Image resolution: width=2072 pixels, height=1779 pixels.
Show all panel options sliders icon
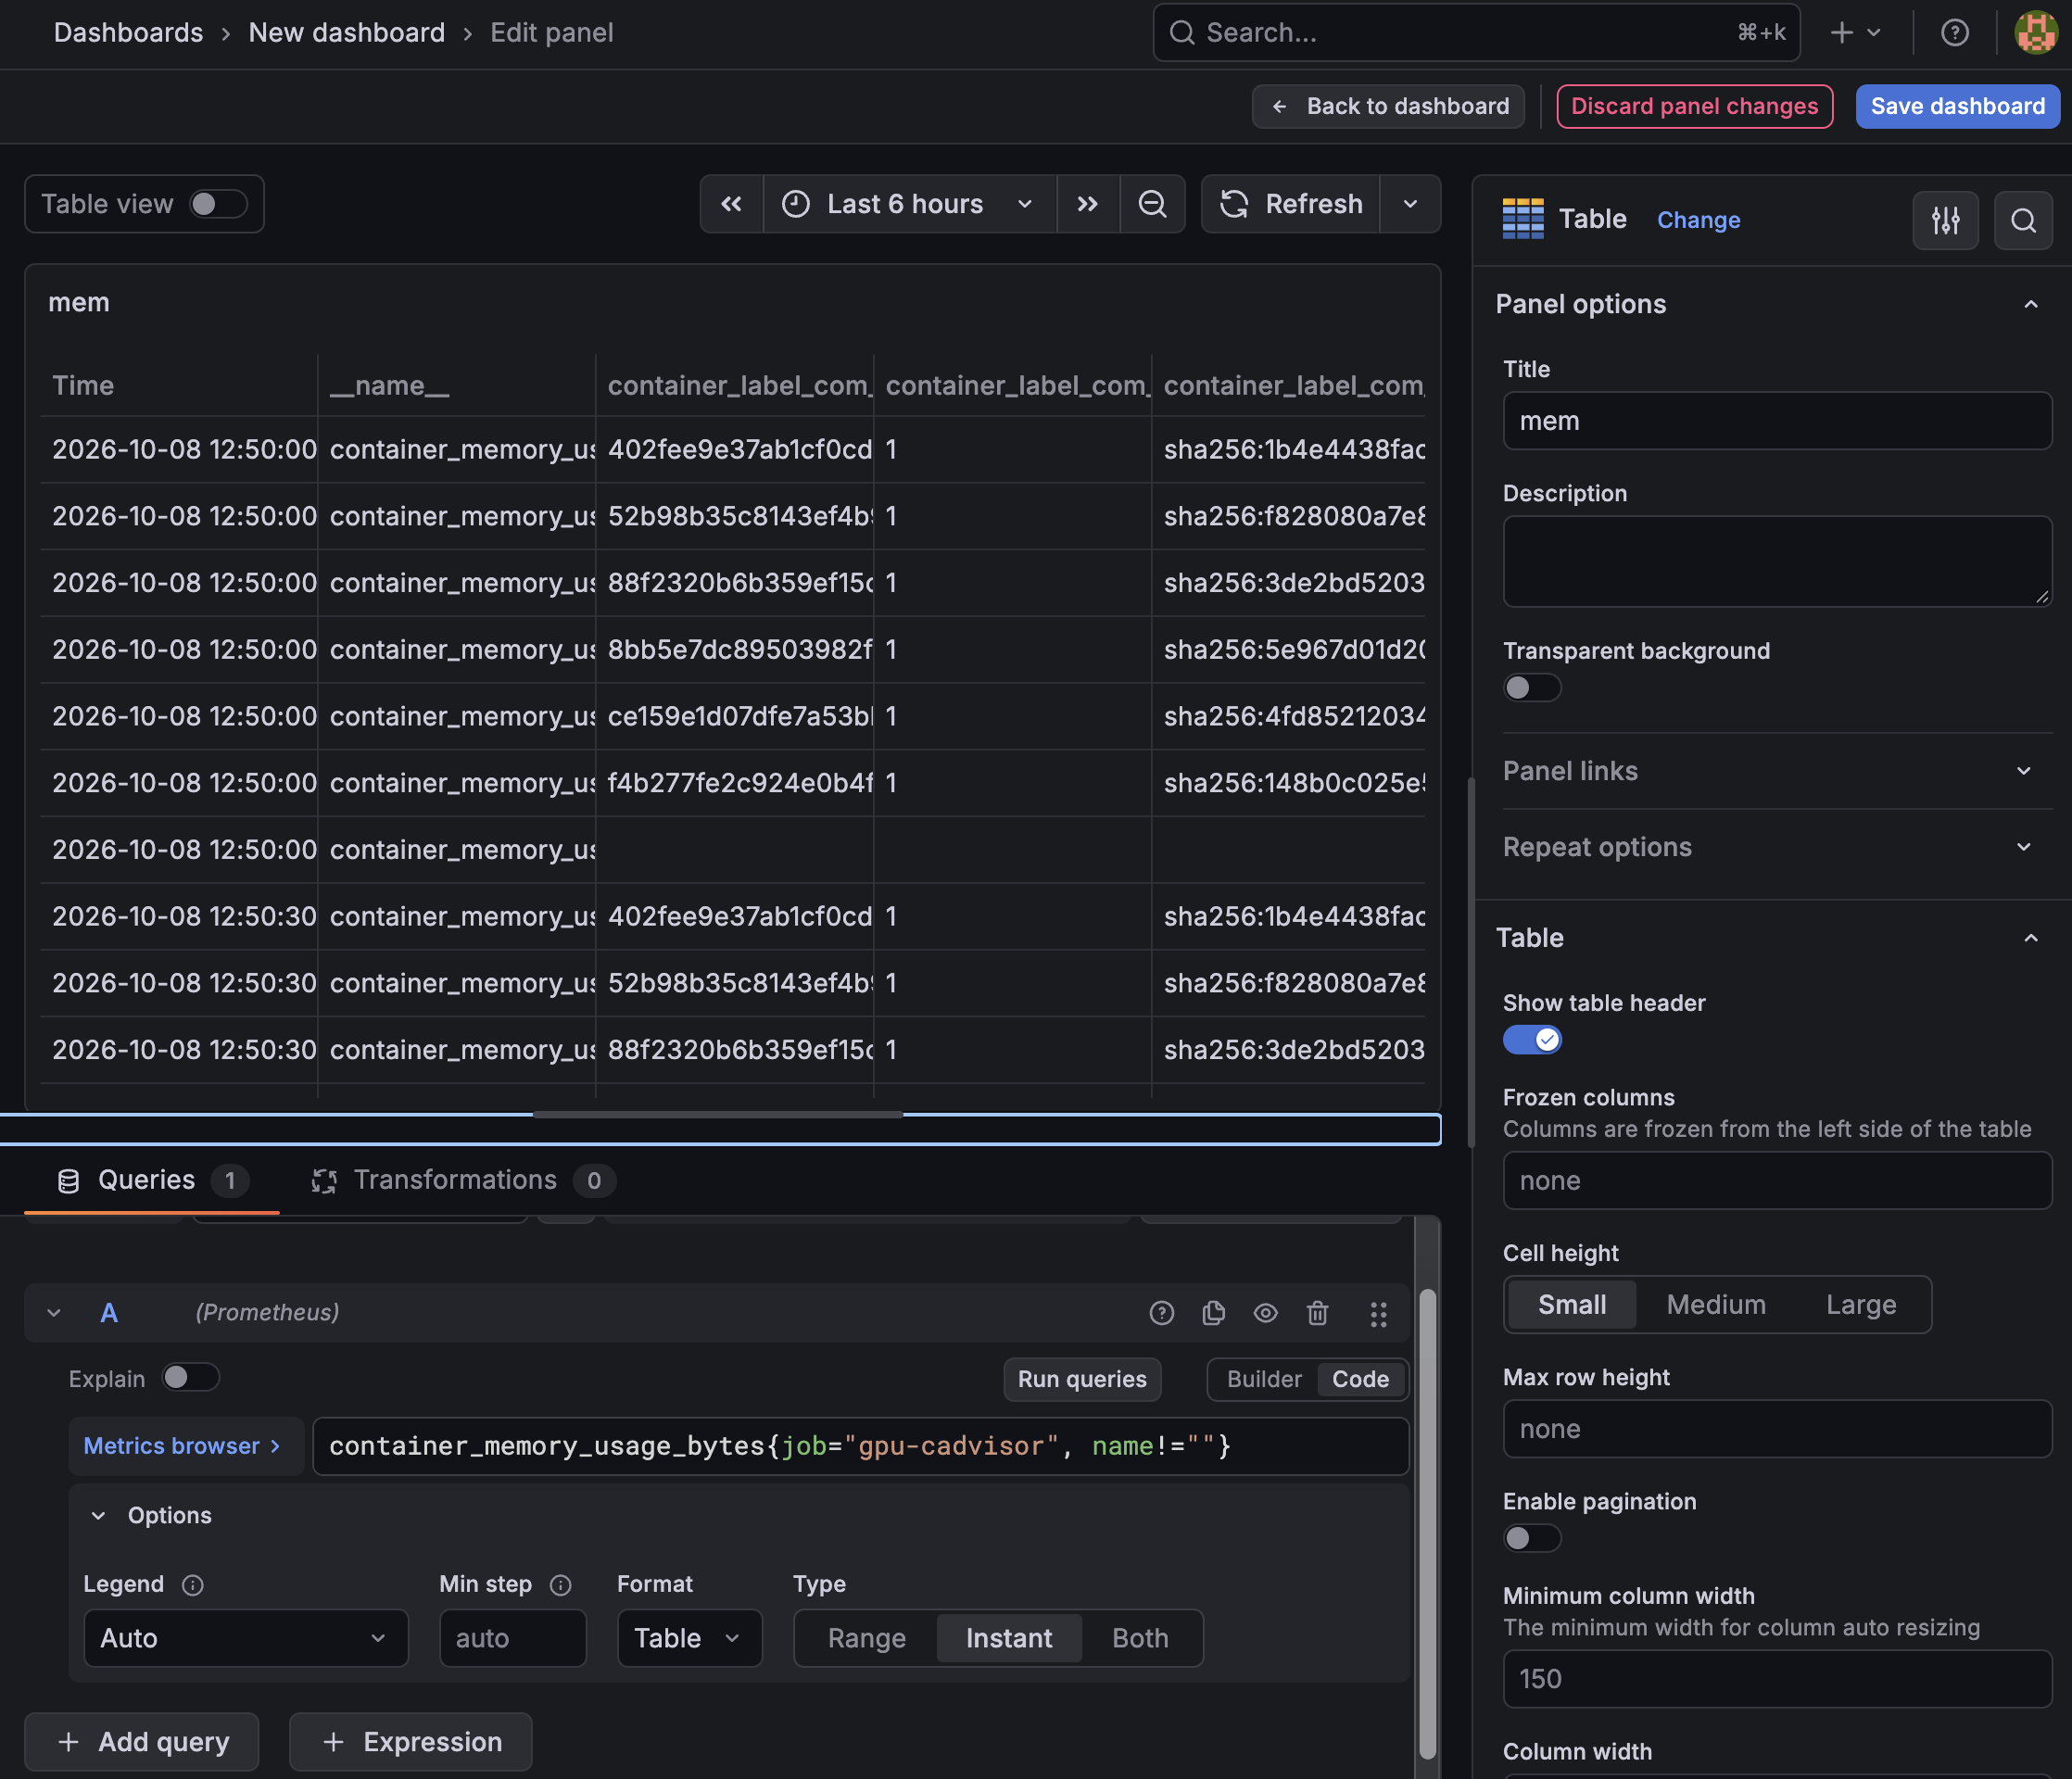click(x=1945, y=220)
